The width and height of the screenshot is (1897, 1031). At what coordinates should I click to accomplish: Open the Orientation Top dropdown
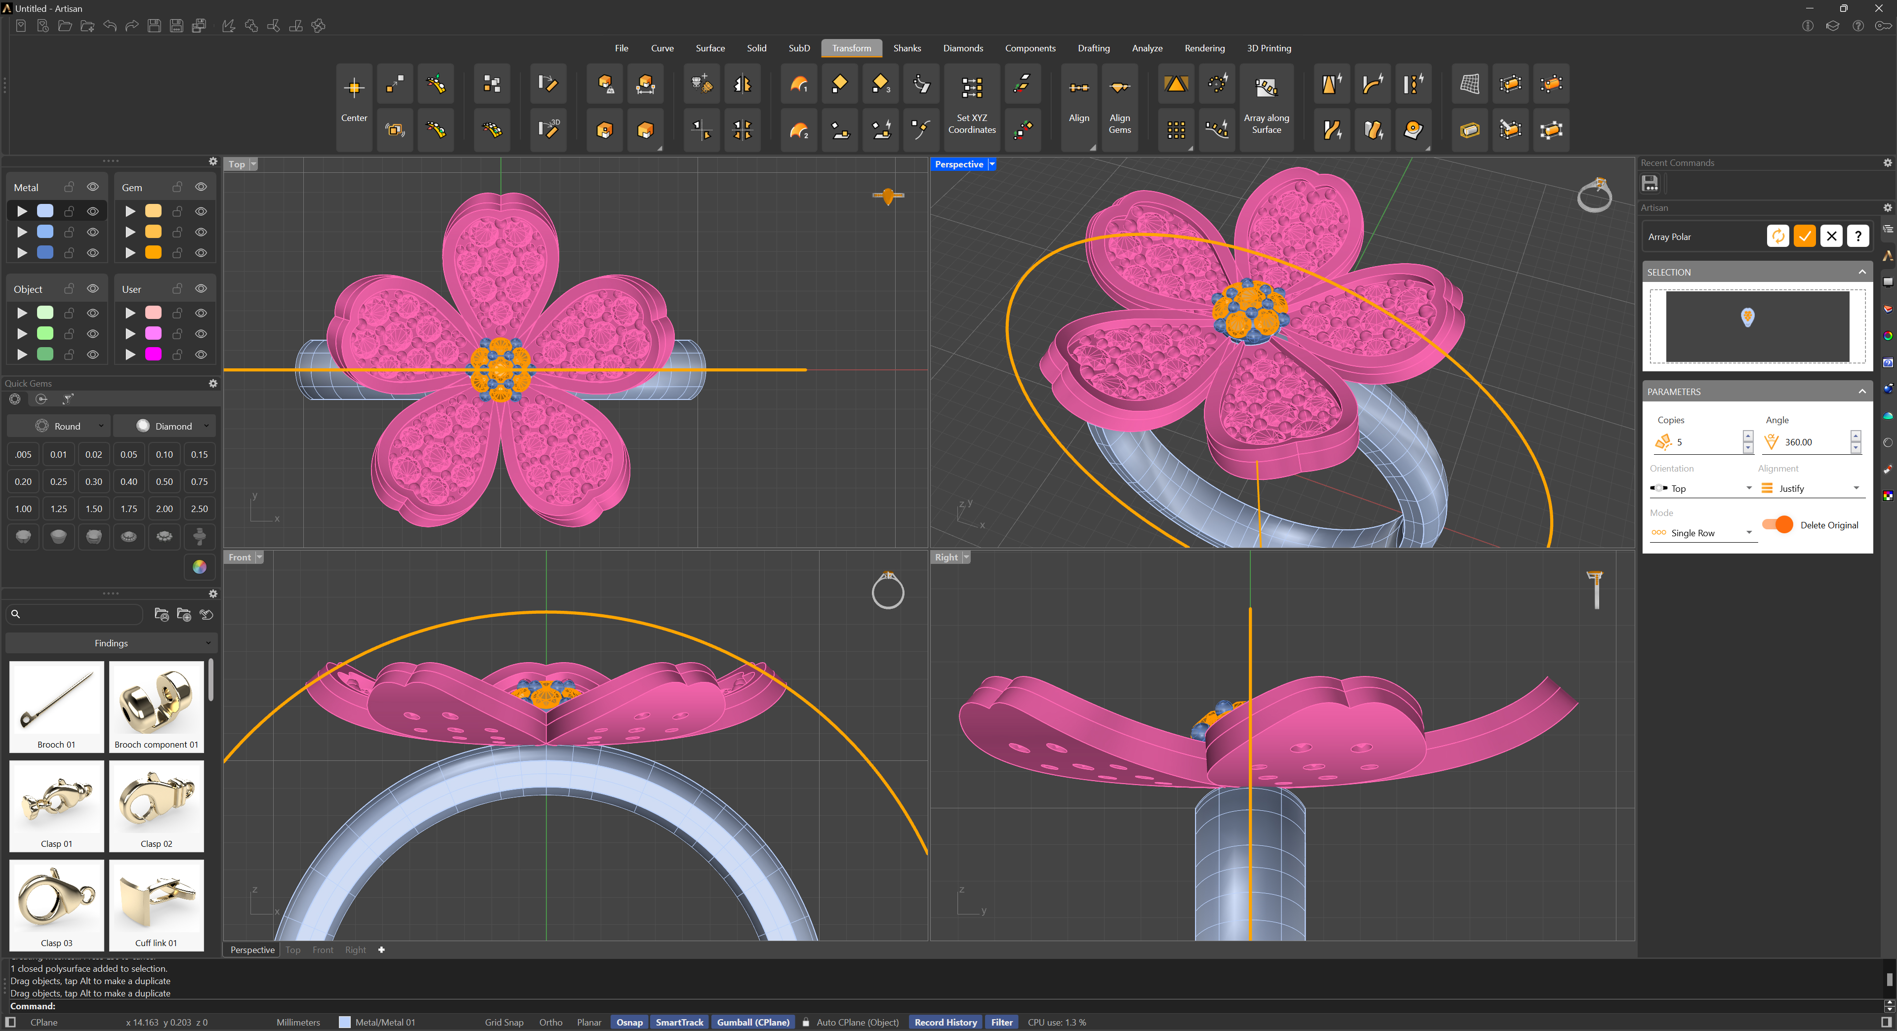click(x=1701, y=489)
